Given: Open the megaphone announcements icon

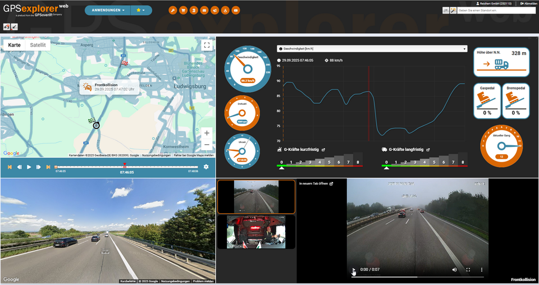Looking at the screenshot, I should (x=214, y=10).
